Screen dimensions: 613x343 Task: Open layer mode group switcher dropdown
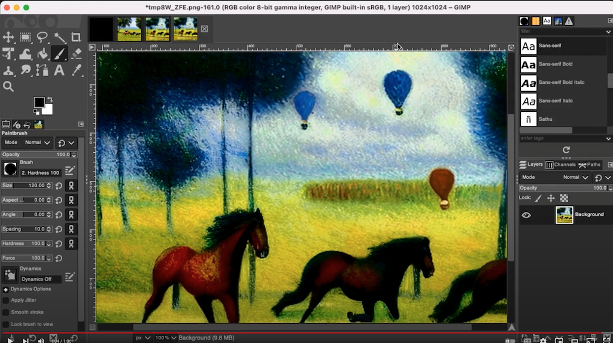click(x=602, y=177)
